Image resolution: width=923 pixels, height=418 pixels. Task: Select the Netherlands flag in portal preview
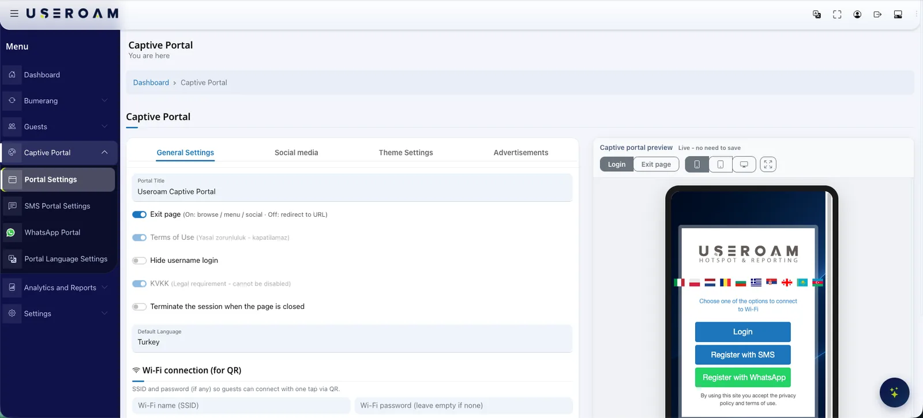pos(710,283)
